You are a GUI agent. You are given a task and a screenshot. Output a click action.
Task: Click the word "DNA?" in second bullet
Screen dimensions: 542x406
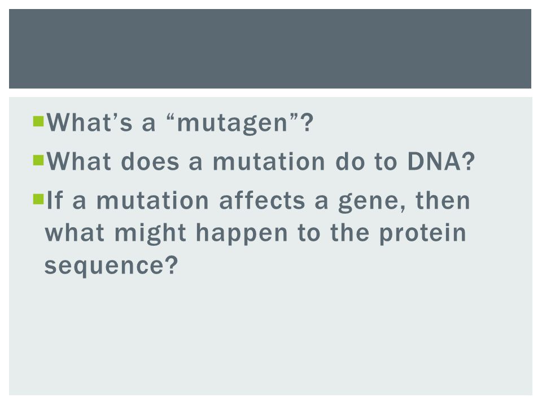[x=442, y=161]
